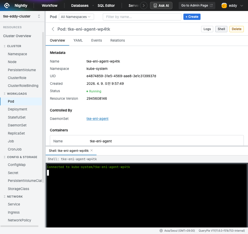248x234 pixels.
Task: Open ClusterRole in the sidebar
Action: pos(17,78)
